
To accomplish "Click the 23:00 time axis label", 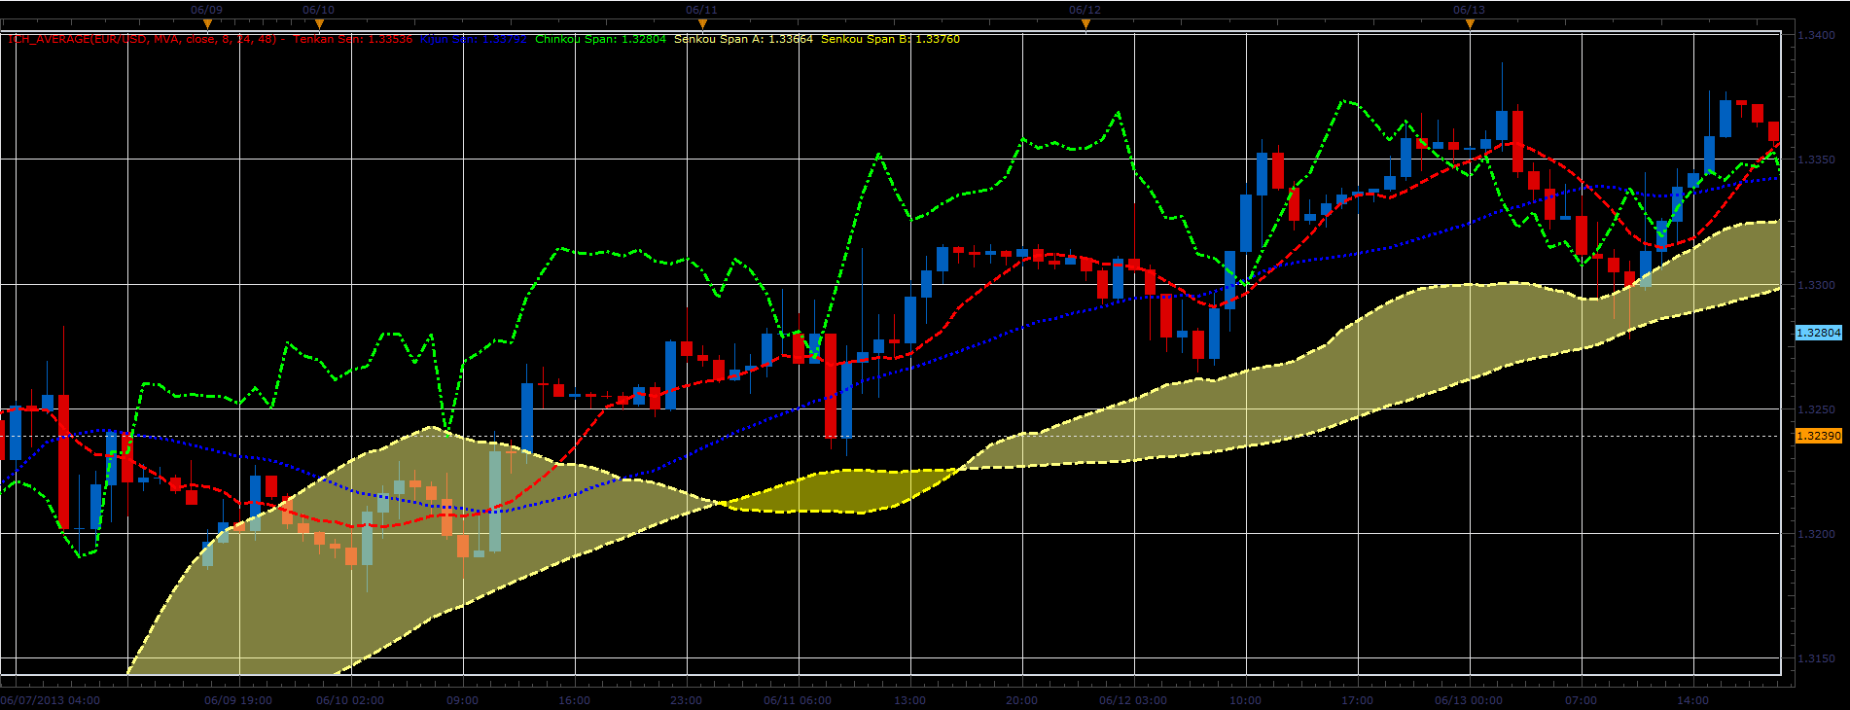I will pyautogui.click(x=686, y=700).
